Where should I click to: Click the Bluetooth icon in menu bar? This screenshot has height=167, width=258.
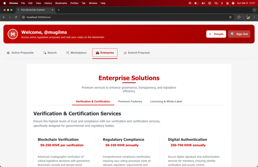[222, 3]
